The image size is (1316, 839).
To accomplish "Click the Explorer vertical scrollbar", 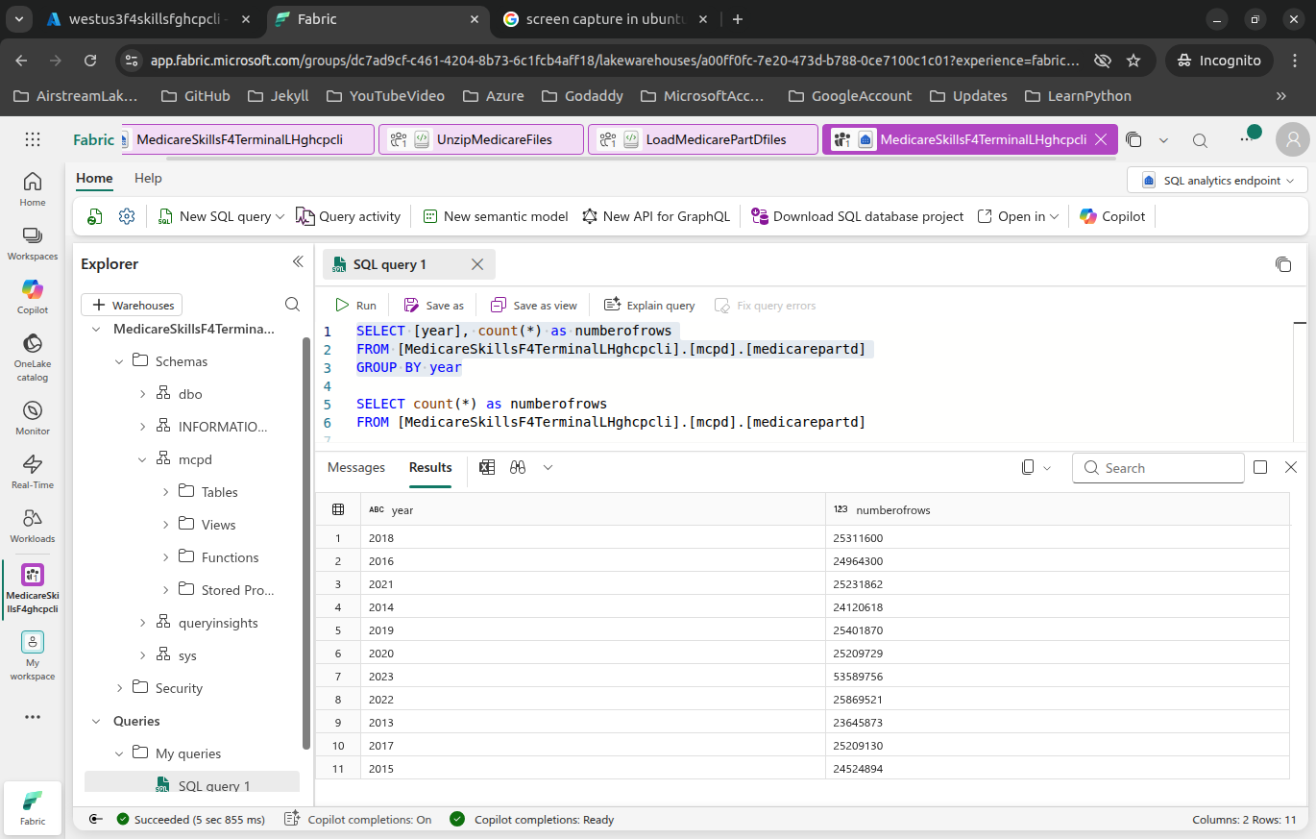I will tap(306, 543).
